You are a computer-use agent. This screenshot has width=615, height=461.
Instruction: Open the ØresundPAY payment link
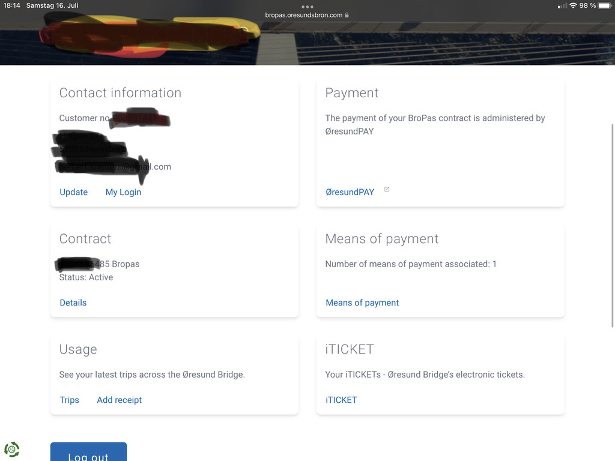350,192
